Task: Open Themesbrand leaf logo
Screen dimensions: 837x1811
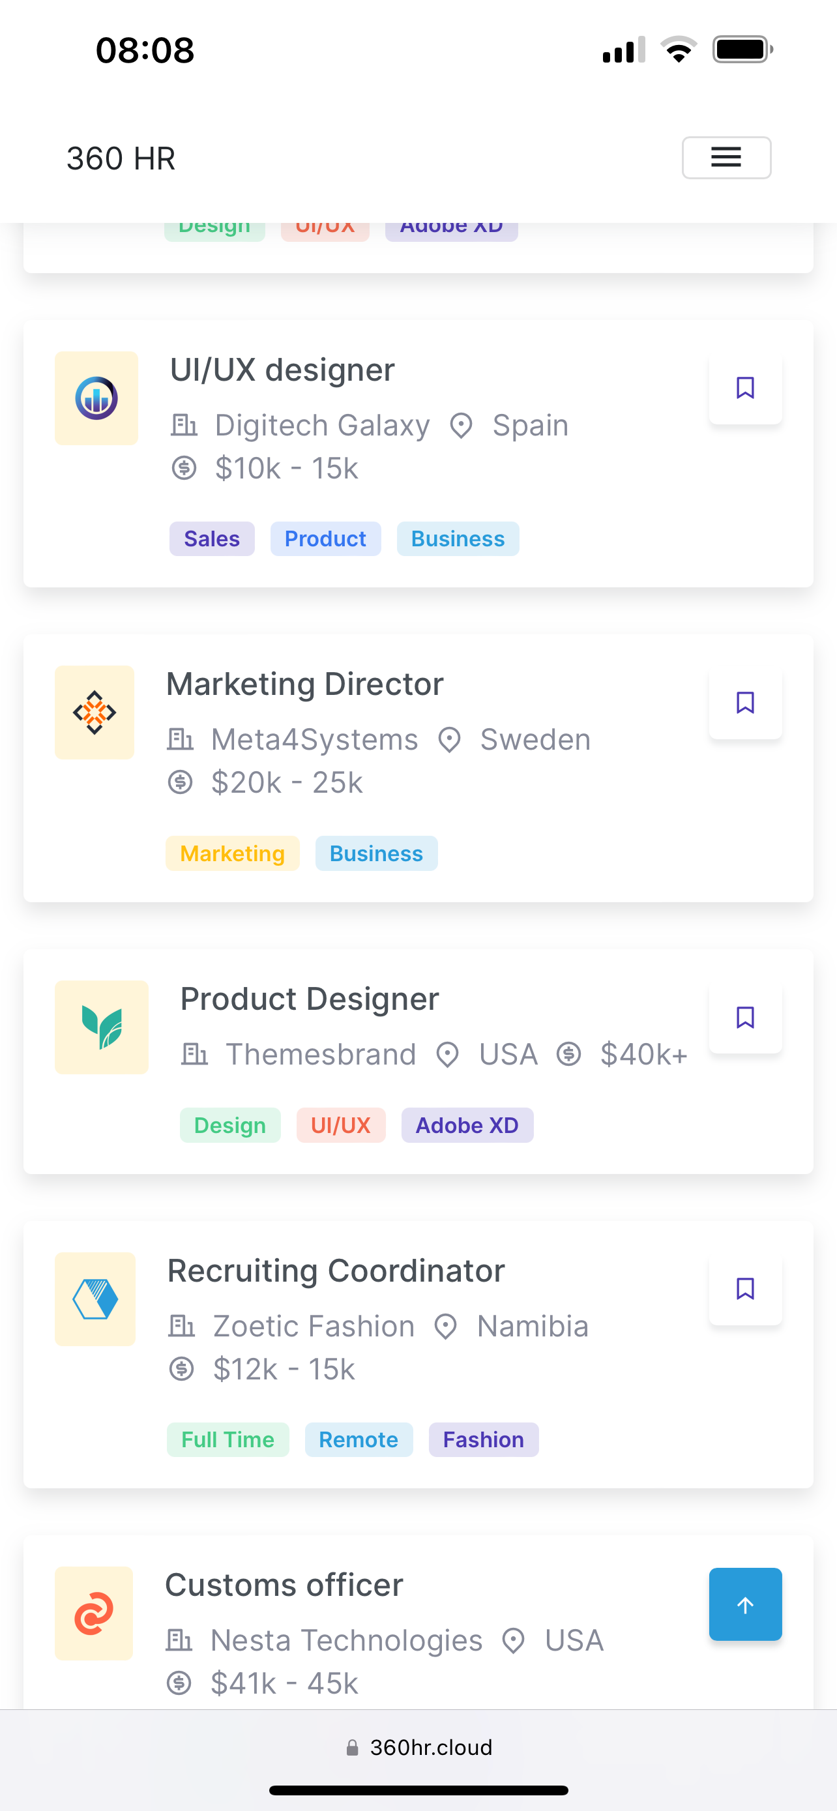Action: [101, 1027]
